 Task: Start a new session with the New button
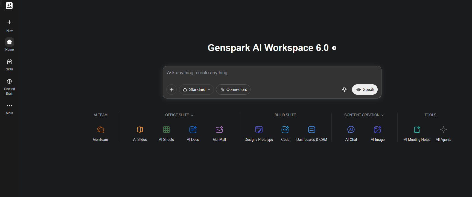9,26
